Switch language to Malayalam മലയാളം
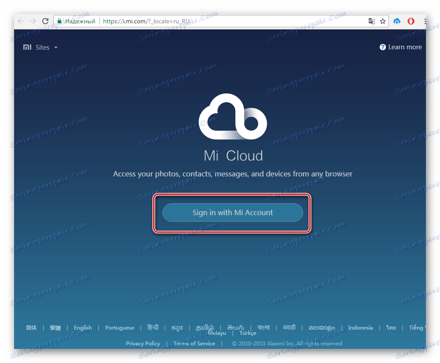 322,328
